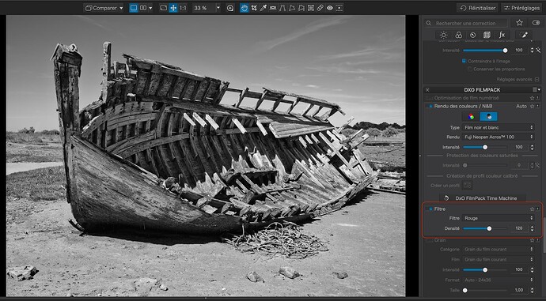Fit image to screen icon
Viewport: 546px width, 301px height.
point(163,8)
